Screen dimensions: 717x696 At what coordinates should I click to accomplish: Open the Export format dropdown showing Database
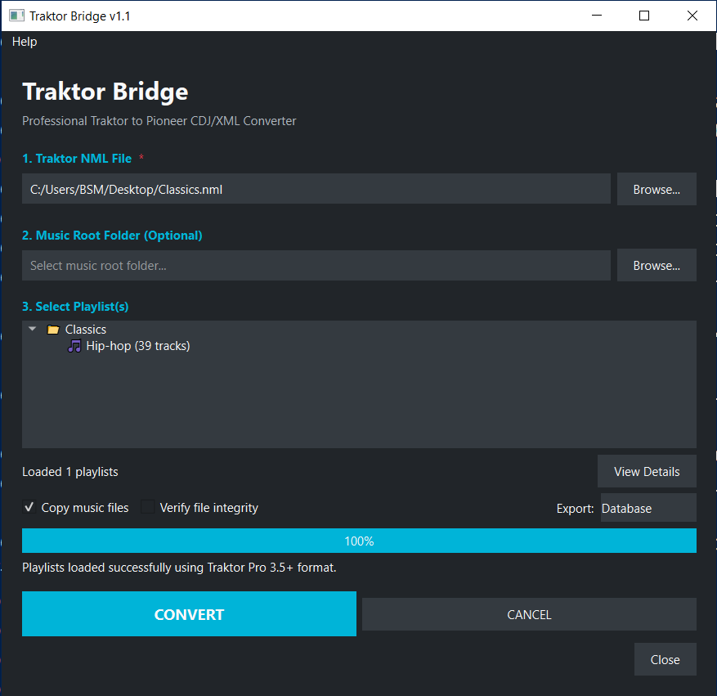pos(648,508)
